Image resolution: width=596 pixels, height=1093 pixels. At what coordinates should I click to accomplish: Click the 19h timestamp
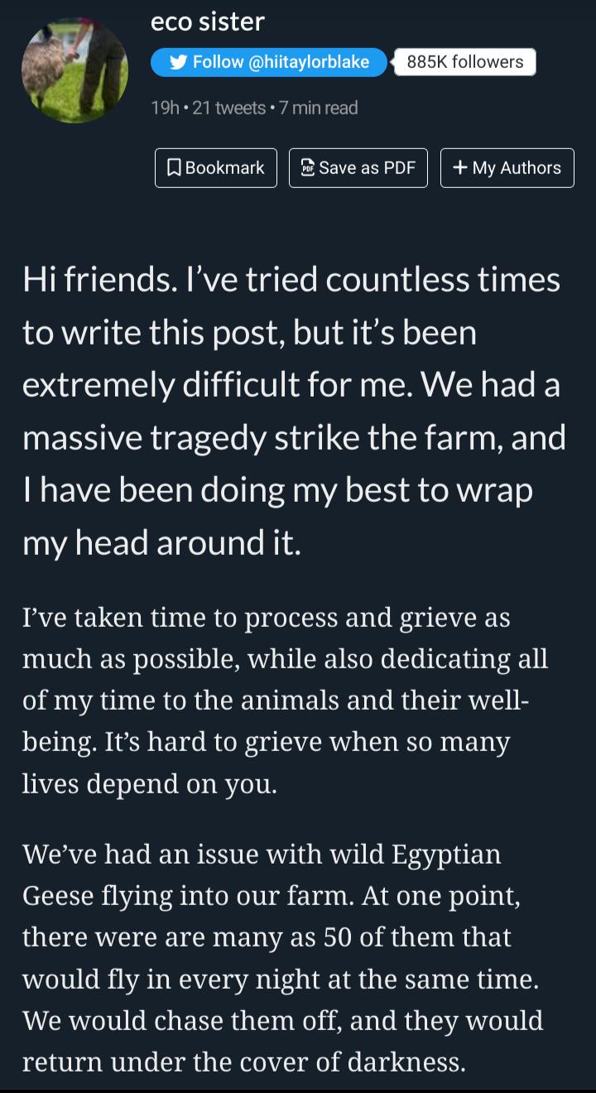tap(164, 108)
